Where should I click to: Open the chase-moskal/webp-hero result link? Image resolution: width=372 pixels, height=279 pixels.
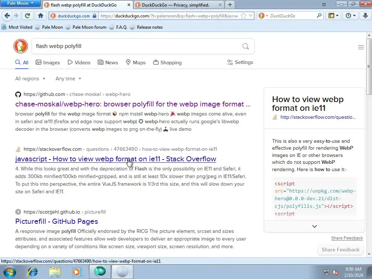click(133, 104)
